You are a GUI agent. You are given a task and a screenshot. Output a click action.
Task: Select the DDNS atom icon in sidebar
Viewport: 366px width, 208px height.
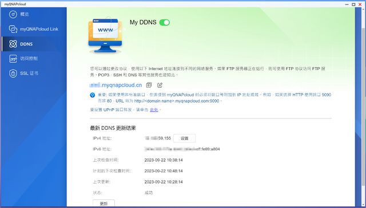coord(13,44)
